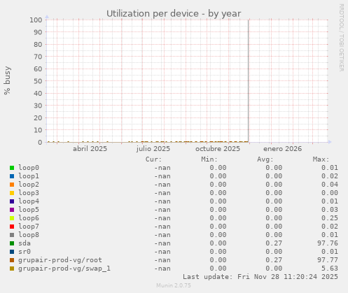Click the Max: column header
348x293 pixels.
coord(321,159)
